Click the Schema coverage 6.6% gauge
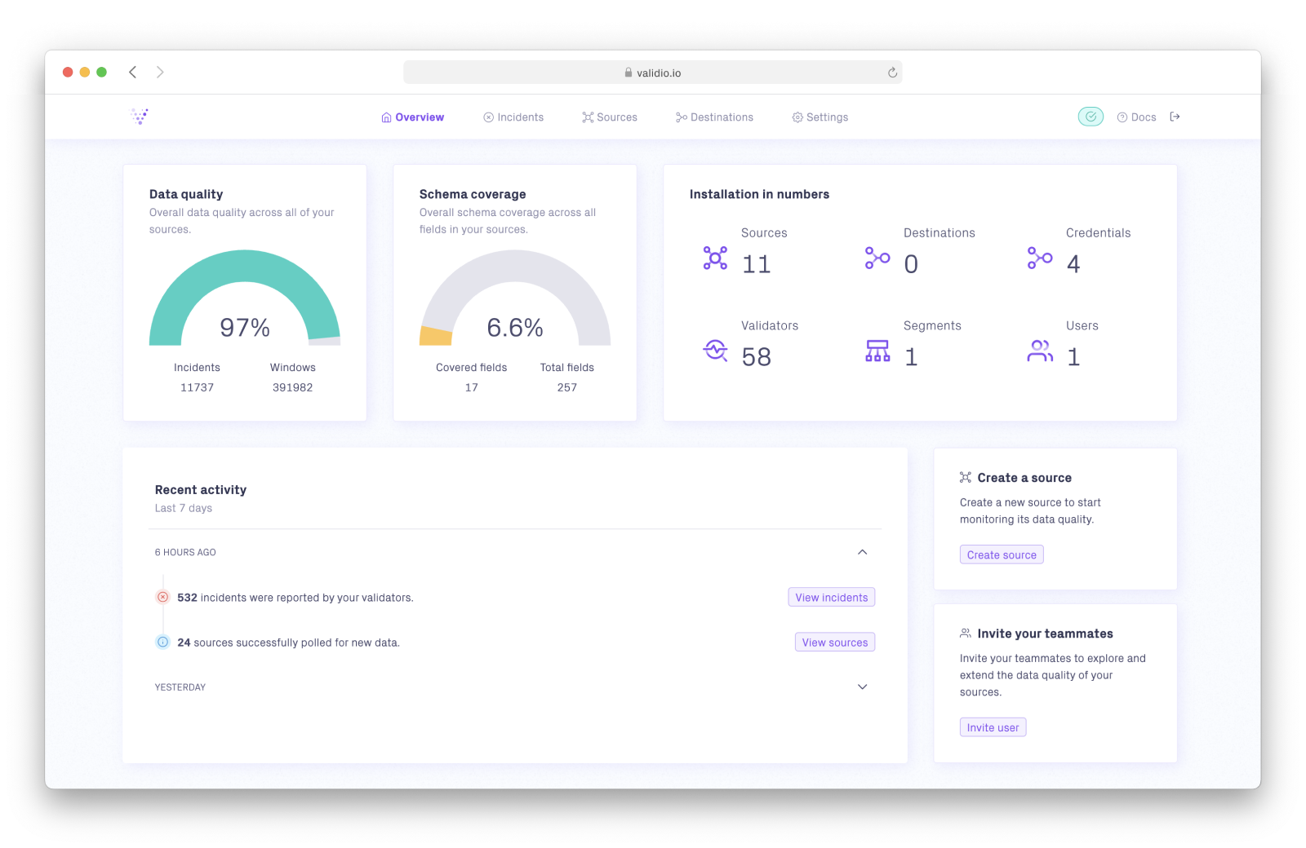The height and width of the screenshot is (848, 1306). [515, 298]
